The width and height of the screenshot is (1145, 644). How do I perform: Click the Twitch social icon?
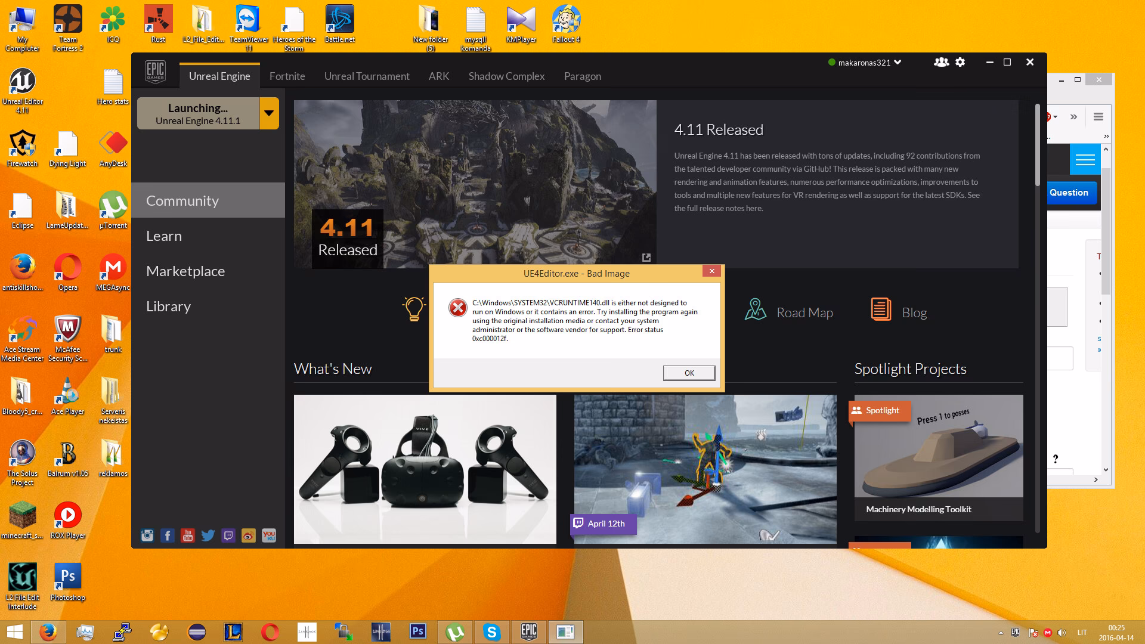point(228,535)
